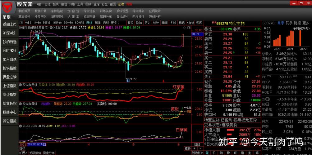312x155 pixels.
Task: Open 数据中心 in the left sidebar
Action: click(10, 112)
